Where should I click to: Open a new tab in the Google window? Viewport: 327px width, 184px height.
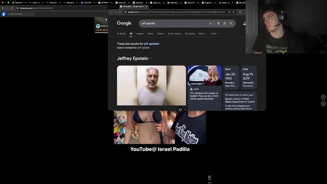pyautogui.click(x=151, y=7)
